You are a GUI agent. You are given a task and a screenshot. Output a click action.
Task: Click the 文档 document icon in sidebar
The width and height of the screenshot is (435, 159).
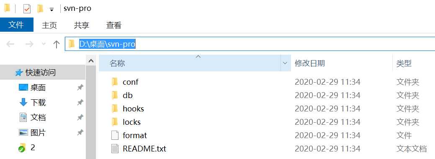pos(23,117)
